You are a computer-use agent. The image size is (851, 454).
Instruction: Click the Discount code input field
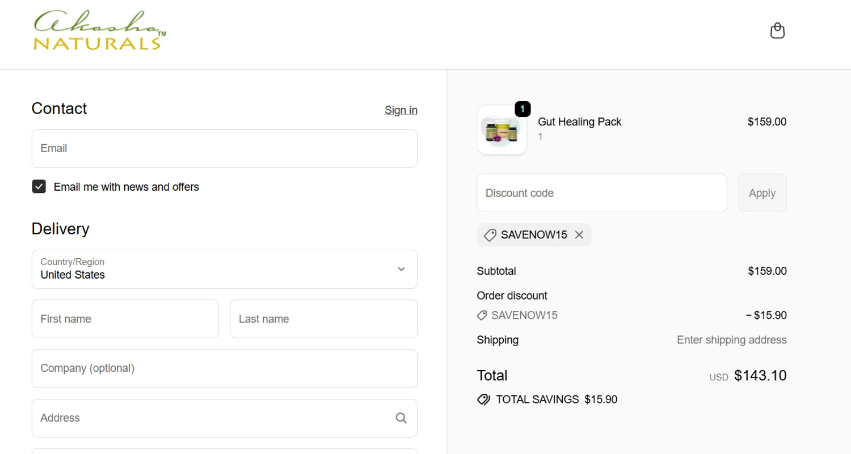602,193
